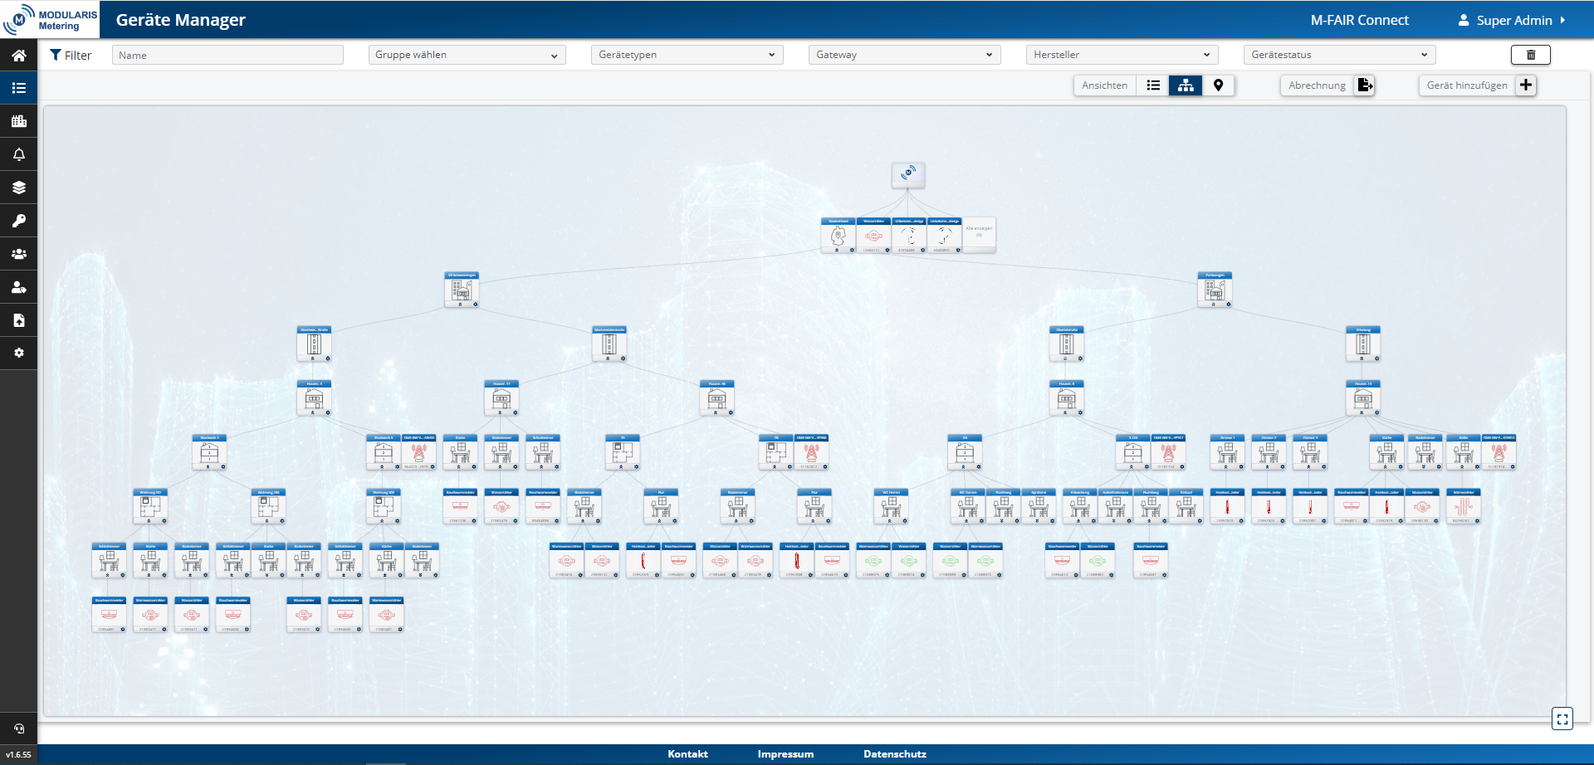Open the Gerätestatus dropdown
1594x765 pixels.
tap(1338, 55)
